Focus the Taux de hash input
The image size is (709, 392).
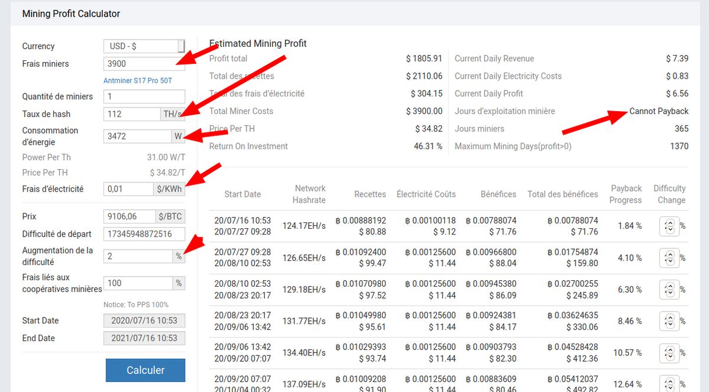tap(131, 114)
